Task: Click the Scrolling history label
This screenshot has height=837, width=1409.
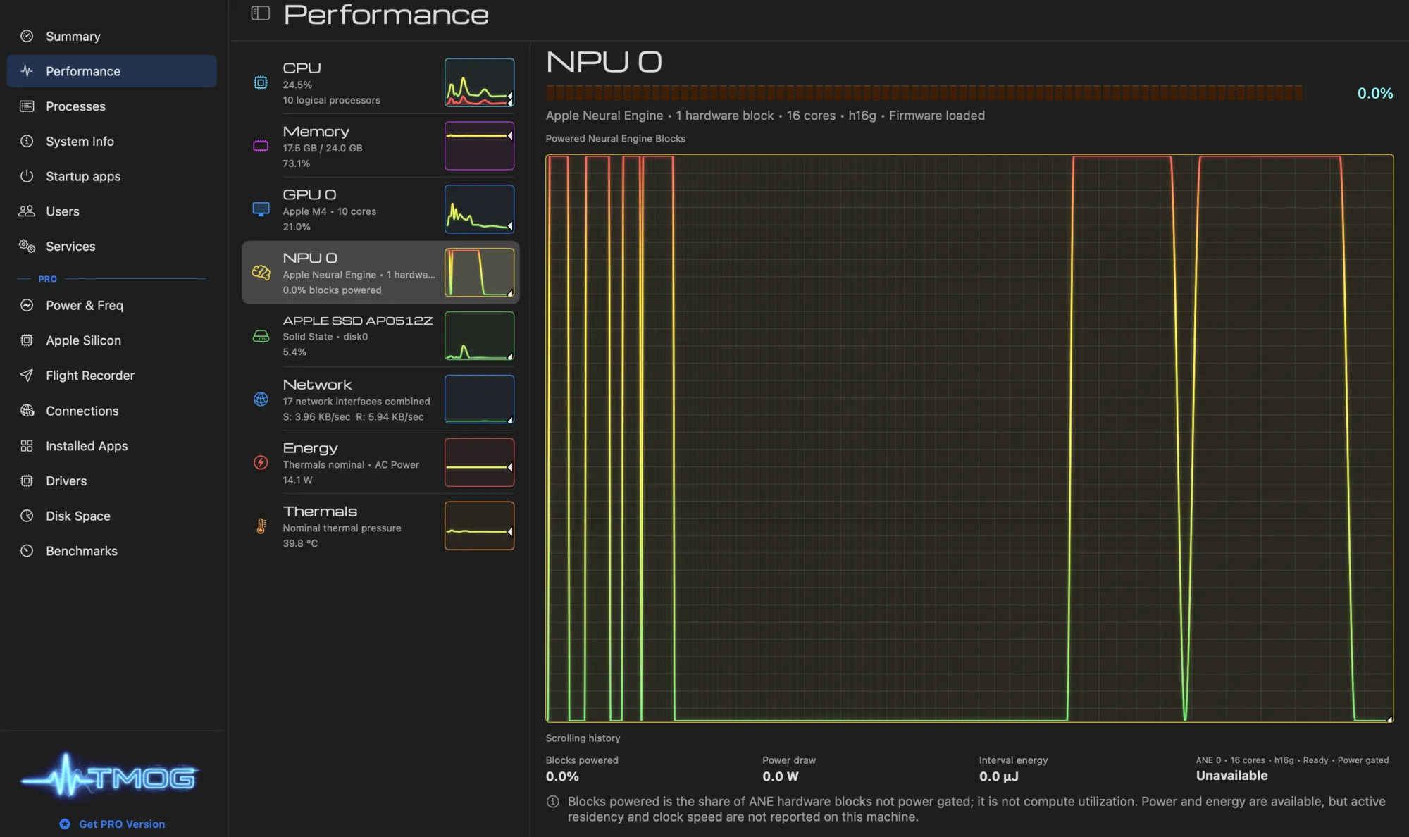Action: tap(583, 738)
